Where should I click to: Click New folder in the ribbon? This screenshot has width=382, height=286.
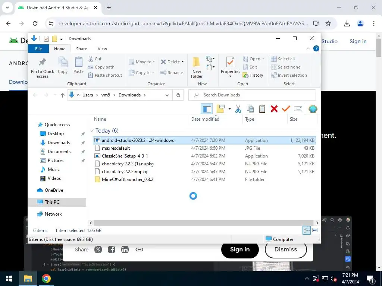point(197,68)
